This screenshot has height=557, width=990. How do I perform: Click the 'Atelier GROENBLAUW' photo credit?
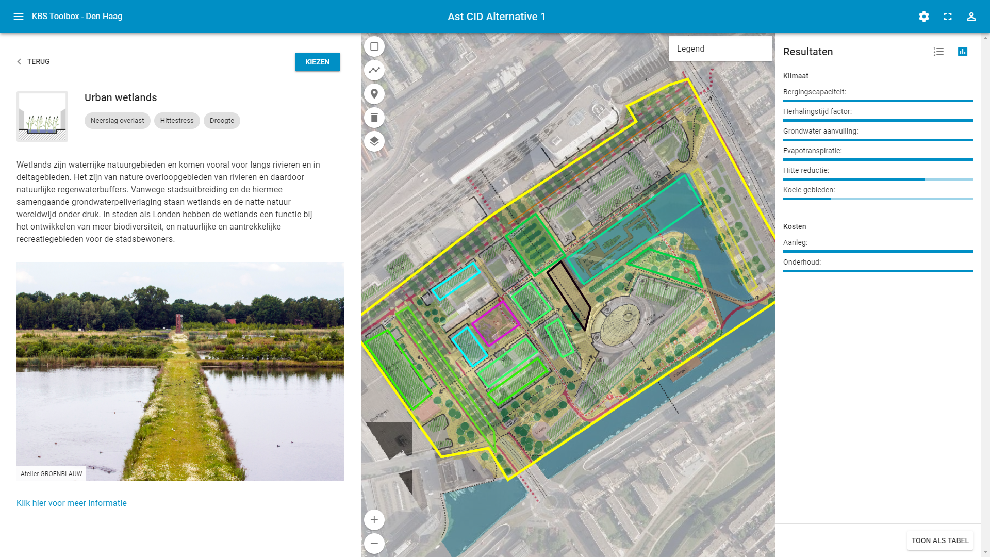(x=52, y=473)
